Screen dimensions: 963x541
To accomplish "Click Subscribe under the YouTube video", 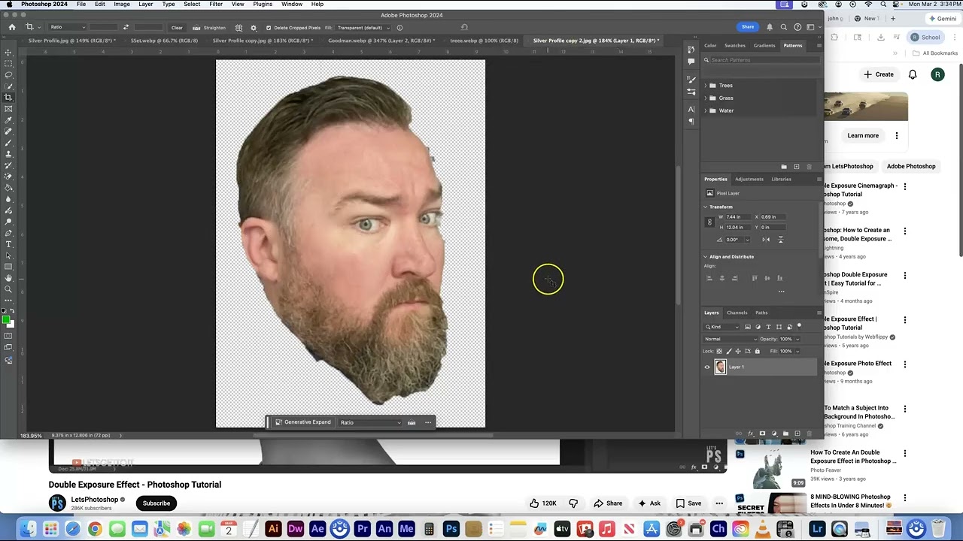I will pyautogui.click(x=156, y=503).
